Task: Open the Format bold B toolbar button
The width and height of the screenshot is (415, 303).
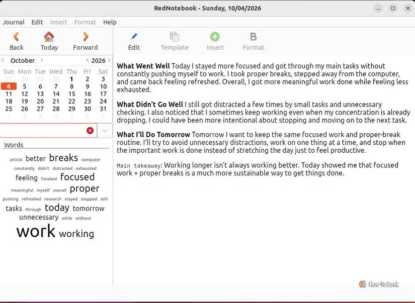Action: coord(254,41)
